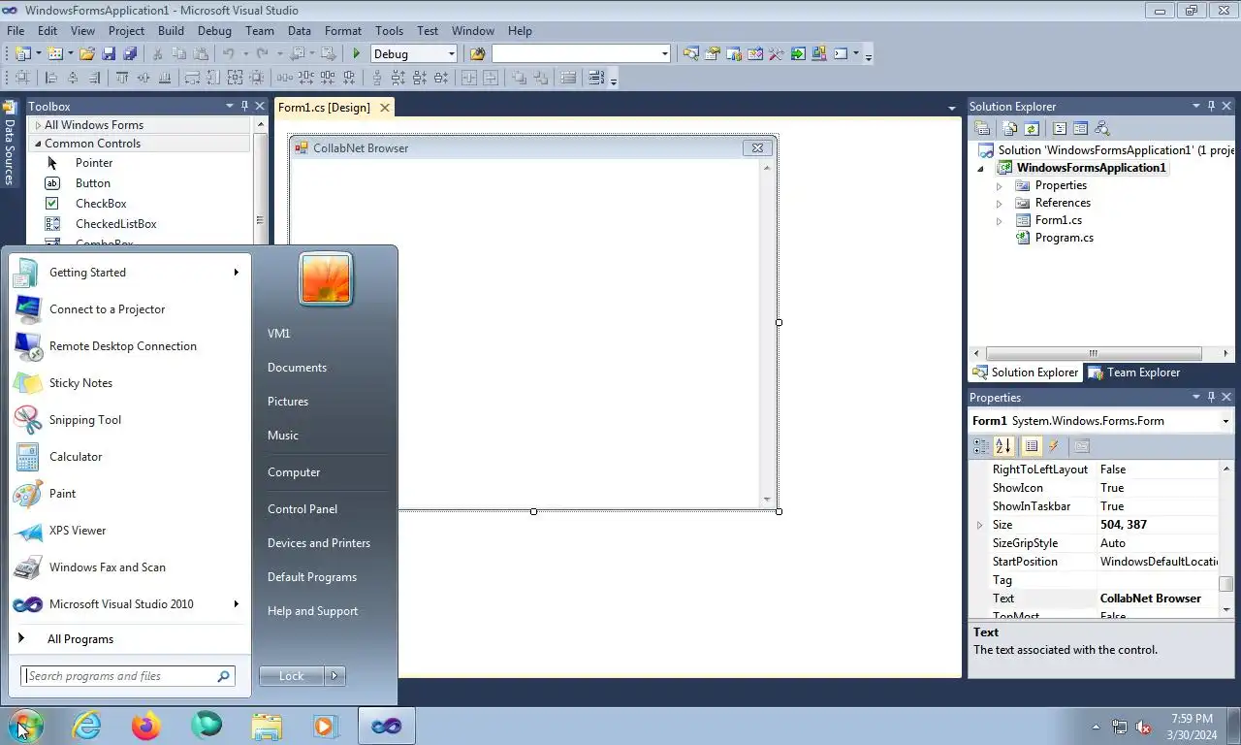Expand Microsoft Visual Studio 2010 jump list arrow
This screenshot has width=1241, height=745.
[x=236, y=604]
